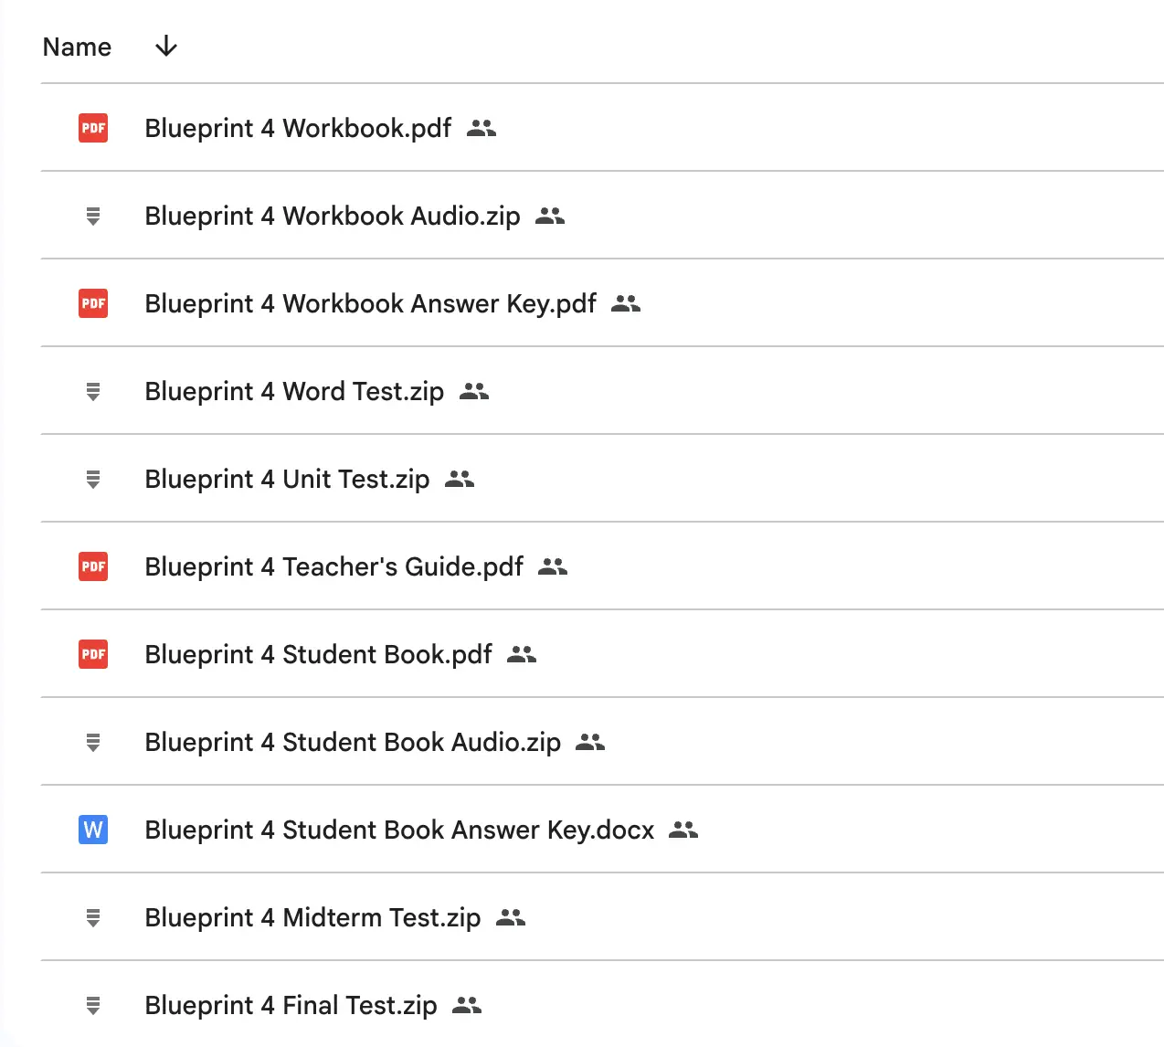Click the PDF icon for Teacher's Guide

point(93,566)
